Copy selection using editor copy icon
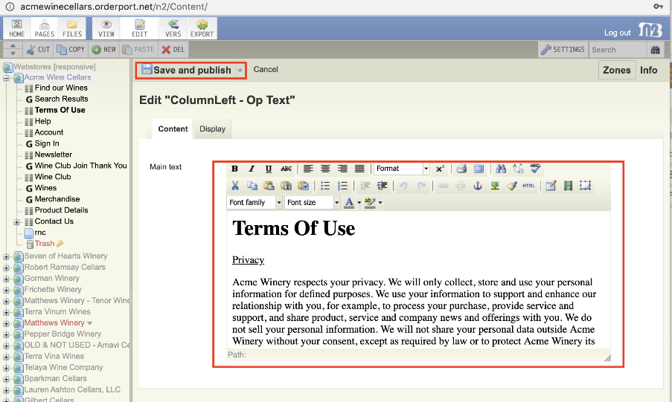The width and height of the screenshot is (672, 402). (252, 185)
